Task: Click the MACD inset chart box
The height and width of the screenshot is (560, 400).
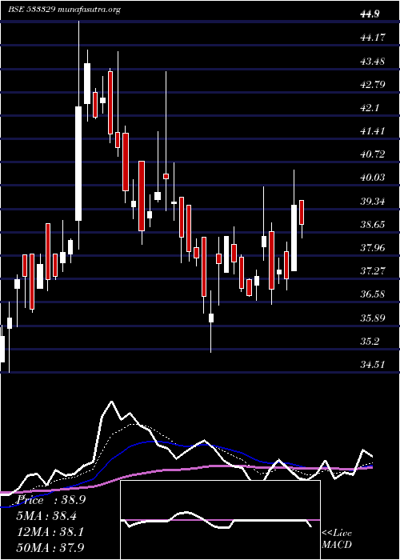Action: (x=220, y=520)
